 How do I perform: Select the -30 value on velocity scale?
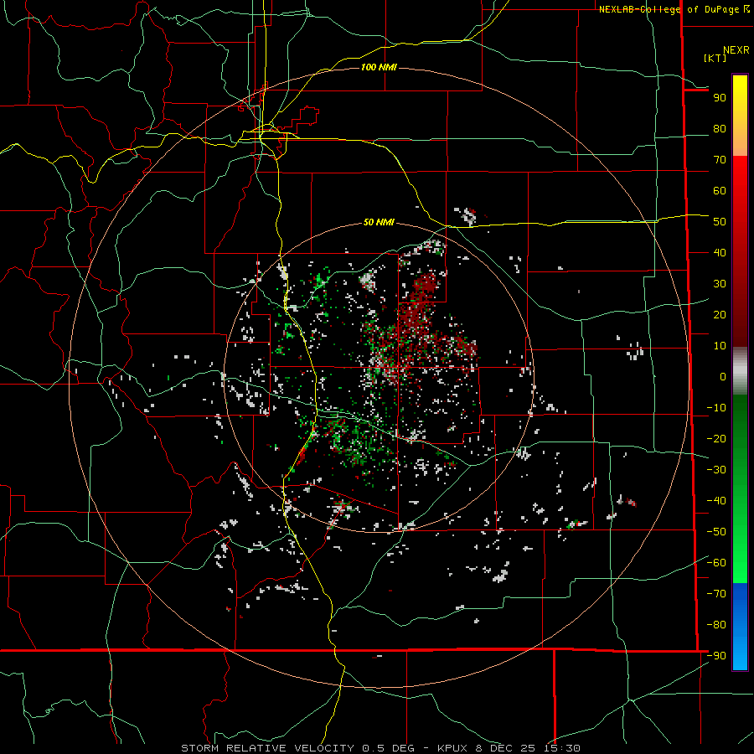716,470
